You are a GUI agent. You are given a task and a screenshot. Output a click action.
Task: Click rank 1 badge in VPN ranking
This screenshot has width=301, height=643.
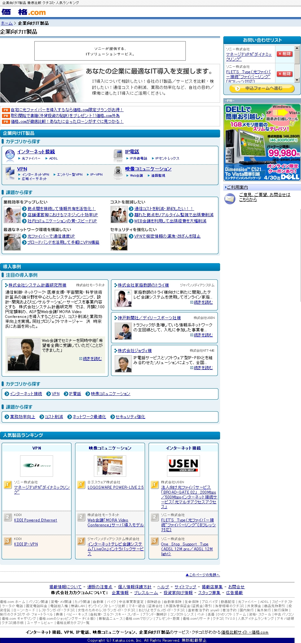[8, 485]
